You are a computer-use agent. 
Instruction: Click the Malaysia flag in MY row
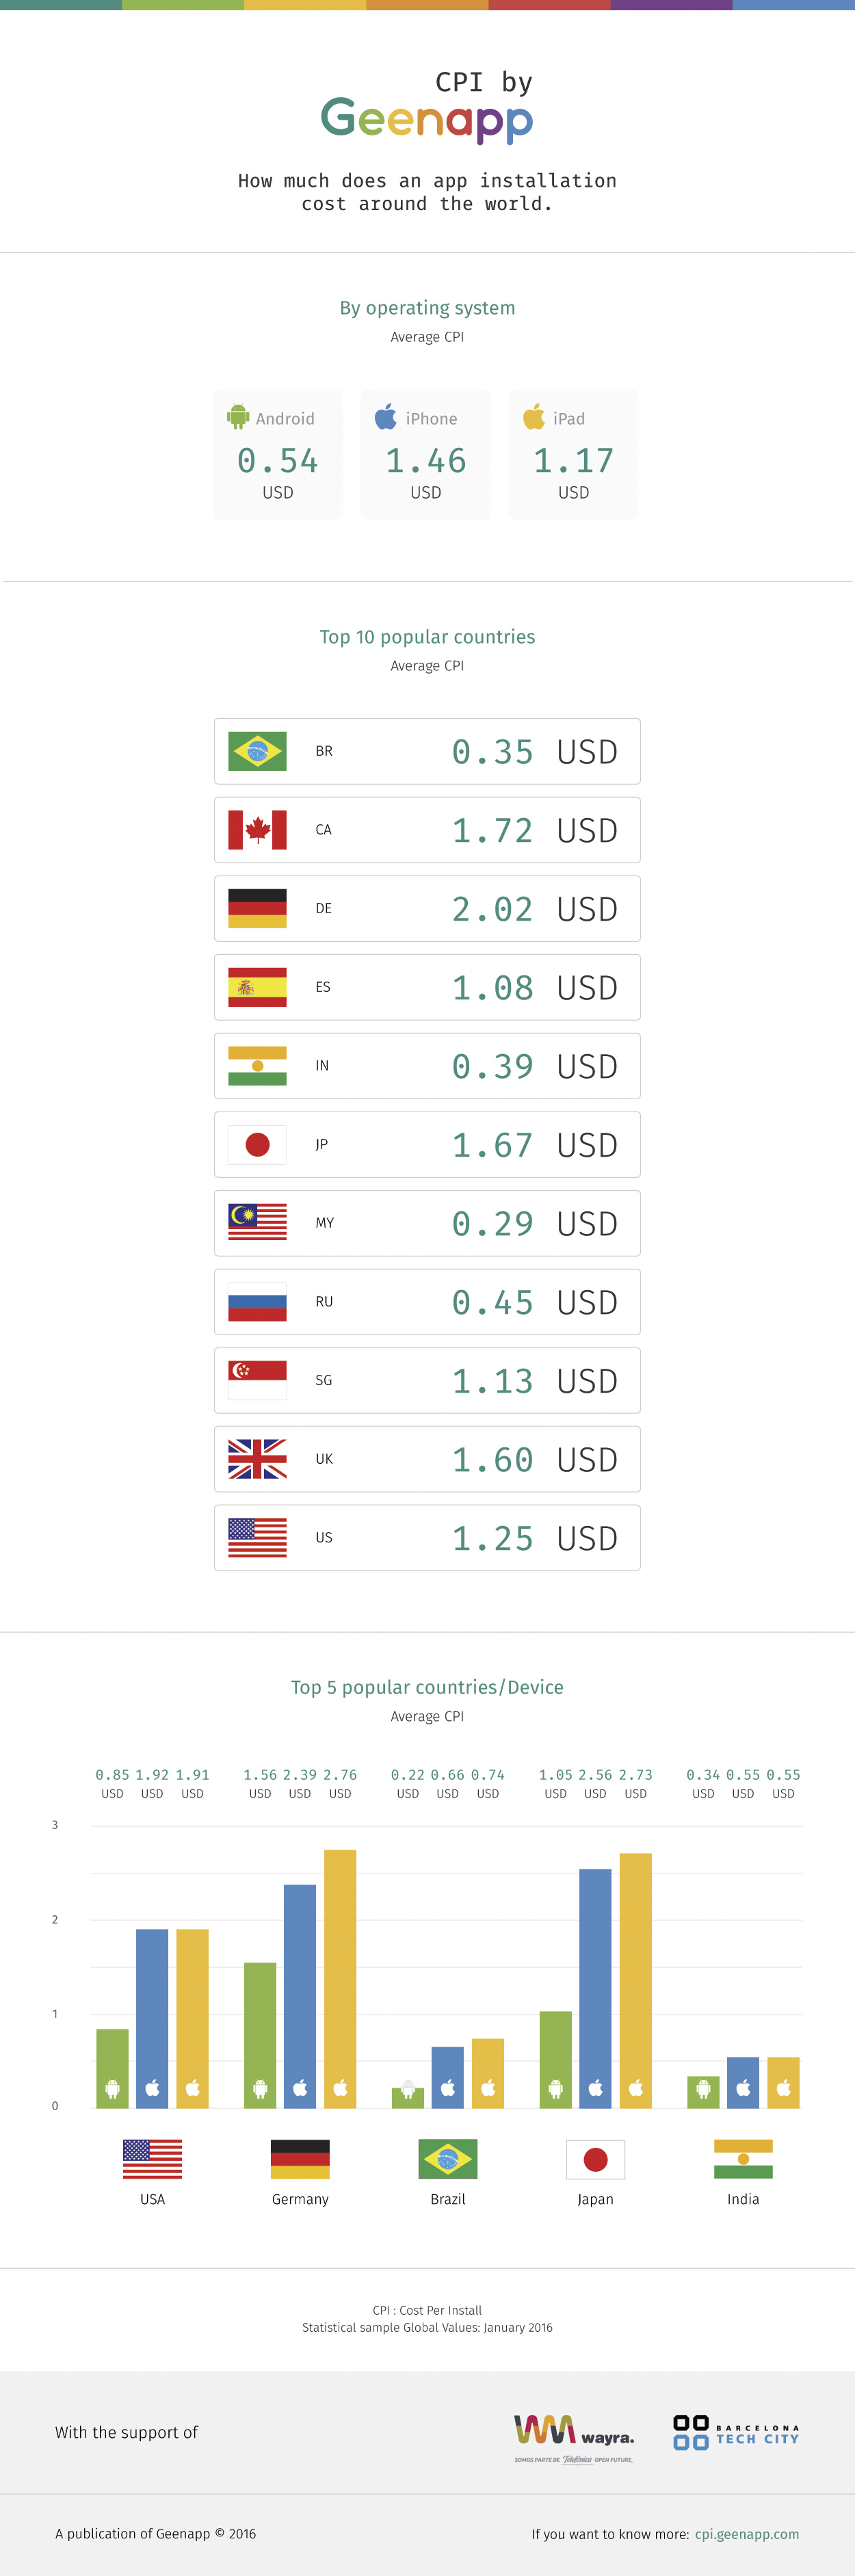(x=257, y=1223)
